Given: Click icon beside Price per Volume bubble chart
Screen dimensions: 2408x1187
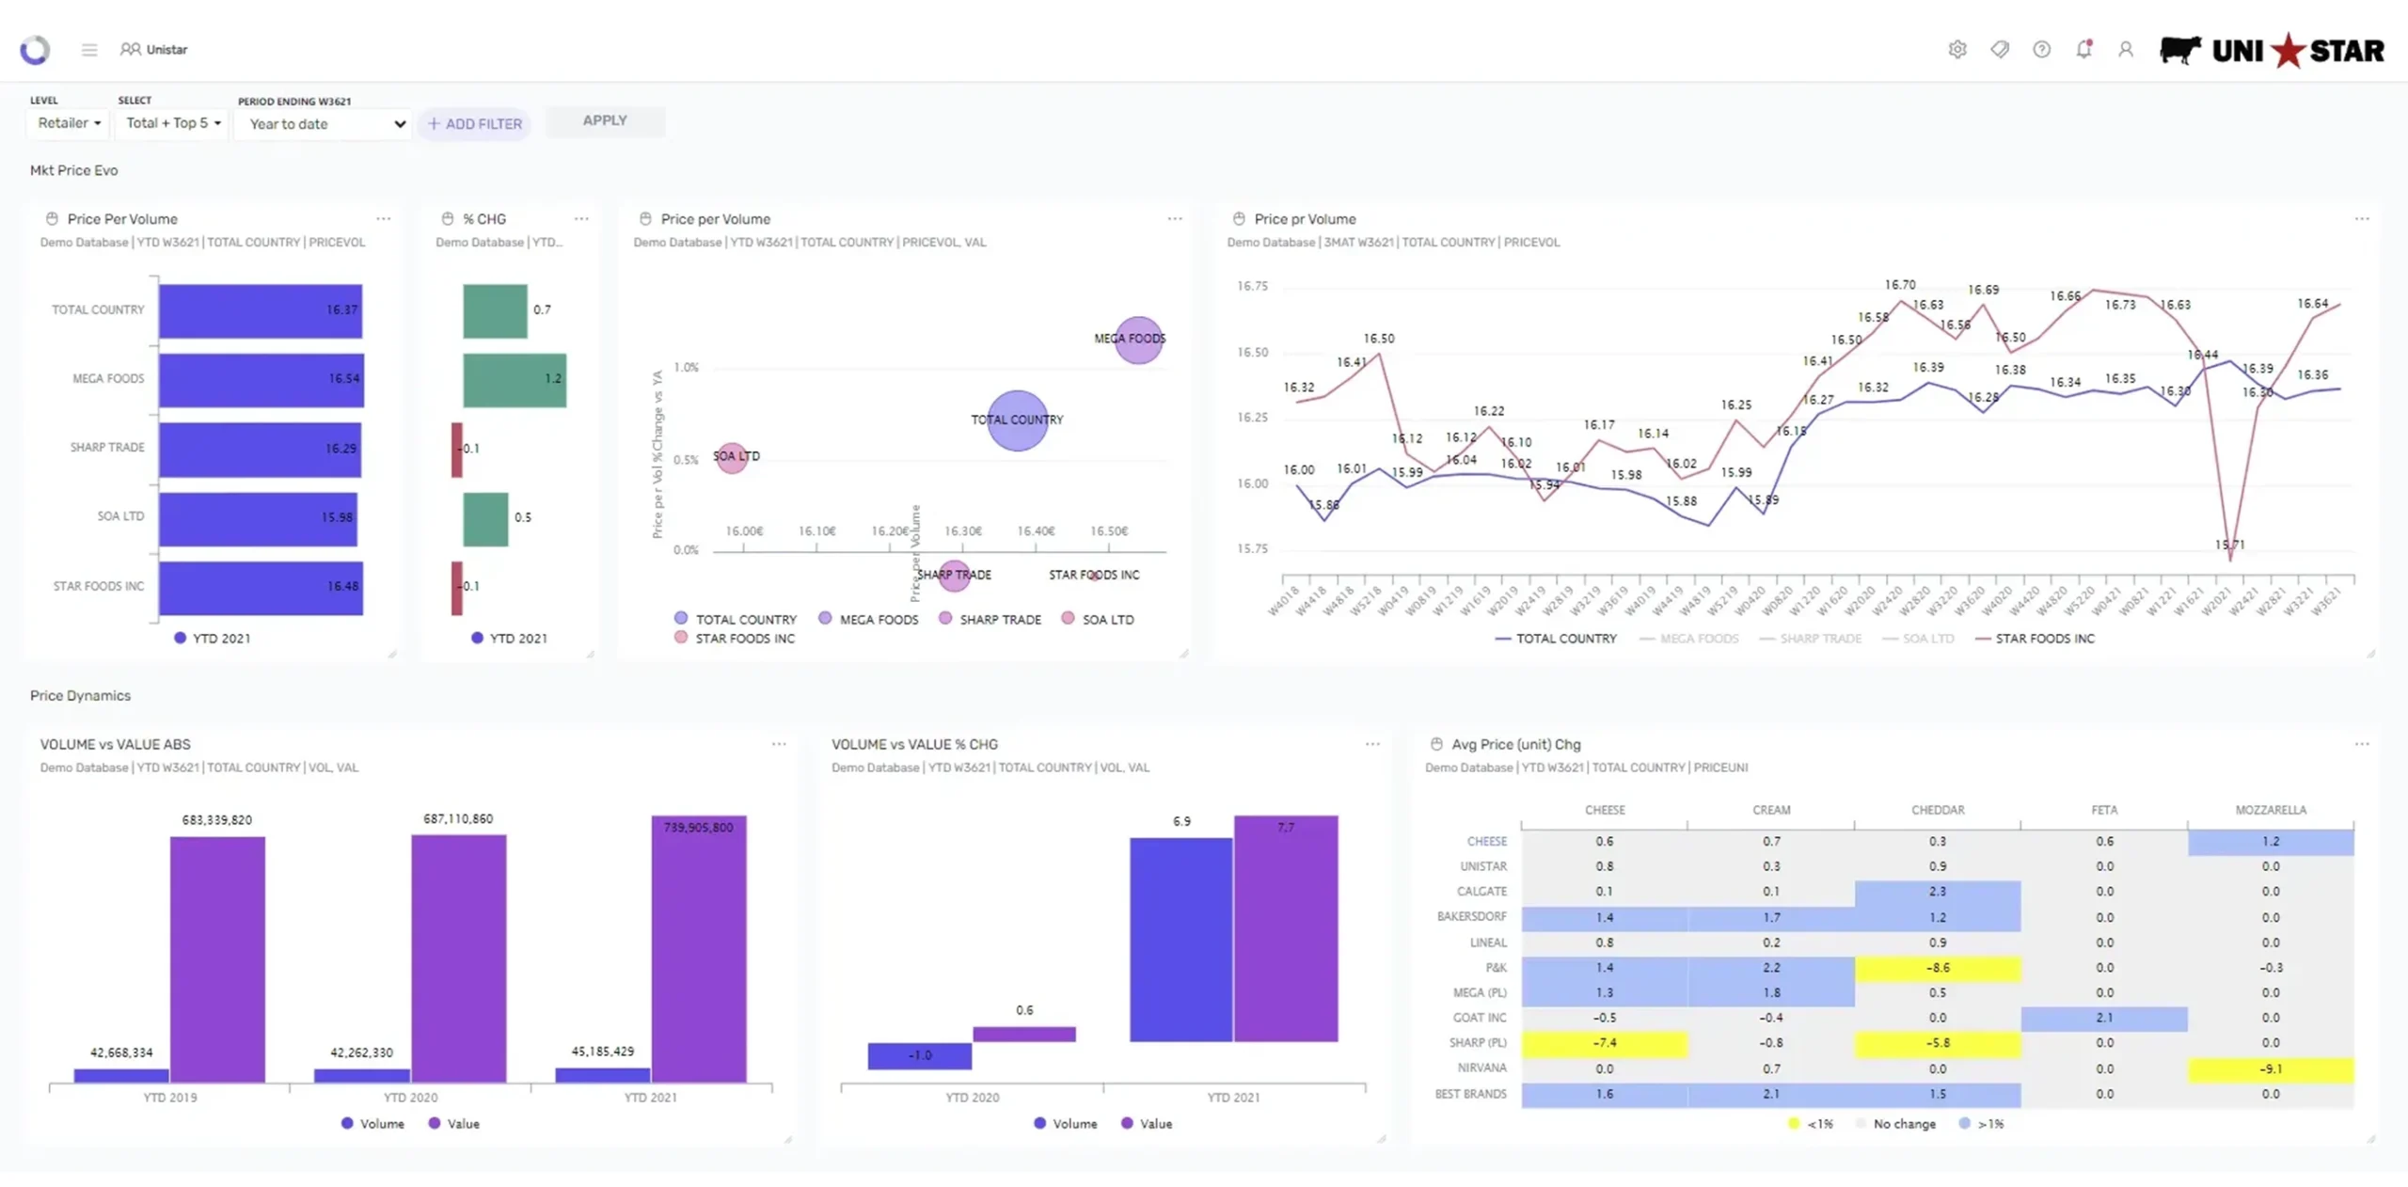Looking at the screenshot, I should tap(645, 218).
